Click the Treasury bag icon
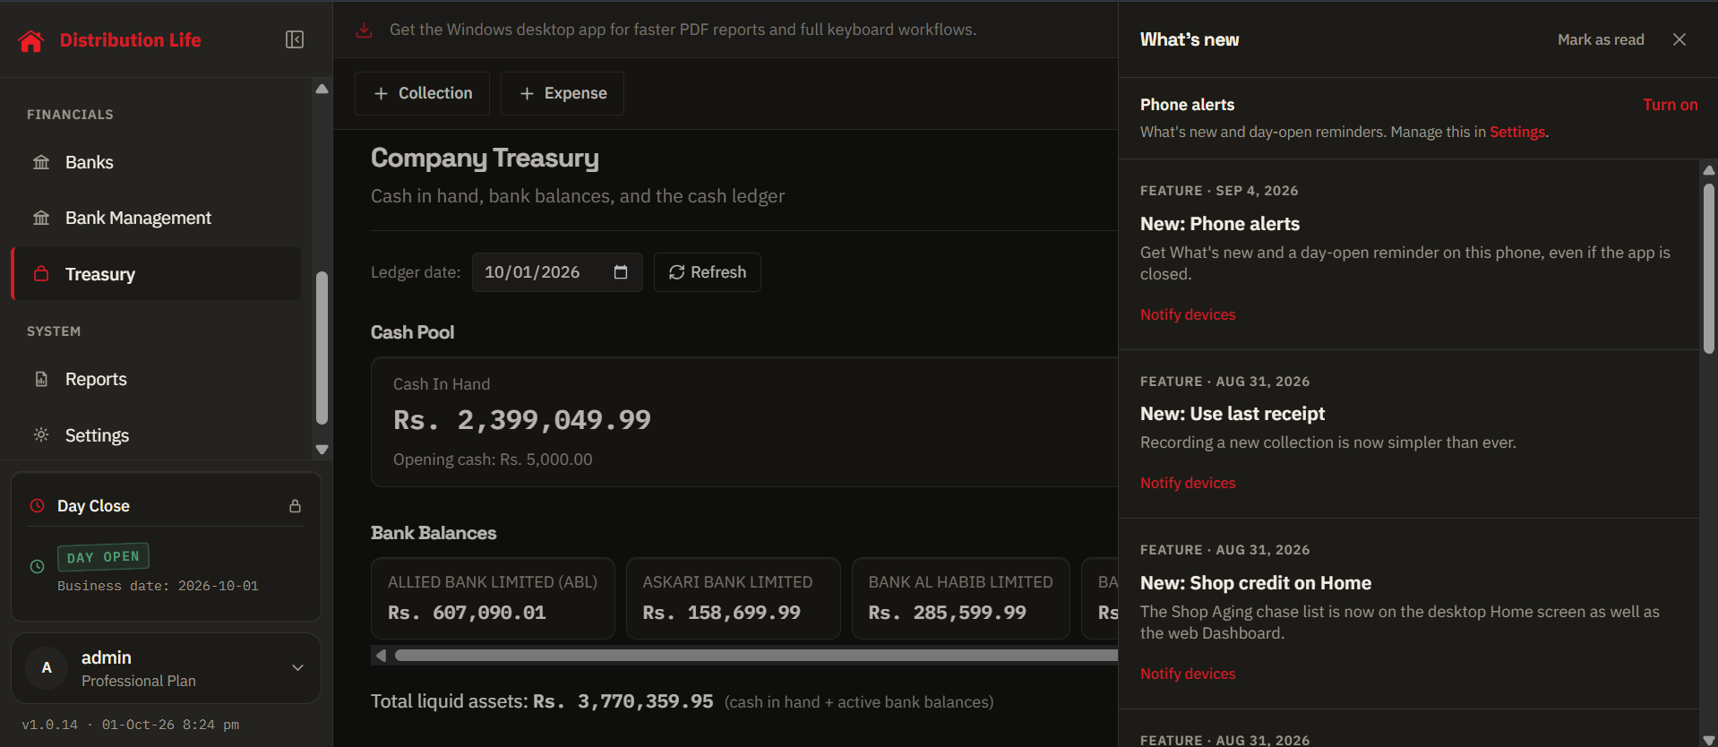This screenshot has width=1718, height=747. (41, 274)
